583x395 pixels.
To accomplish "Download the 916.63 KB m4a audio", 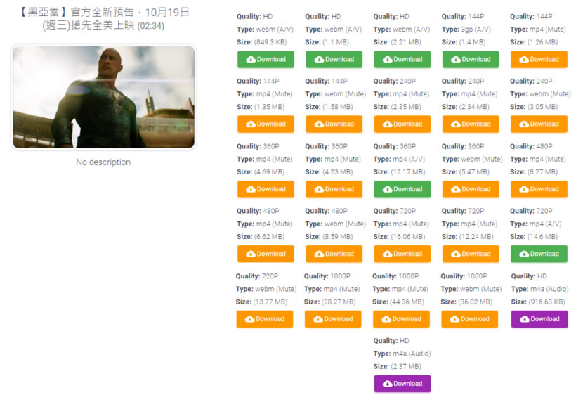I will [539, 319].
